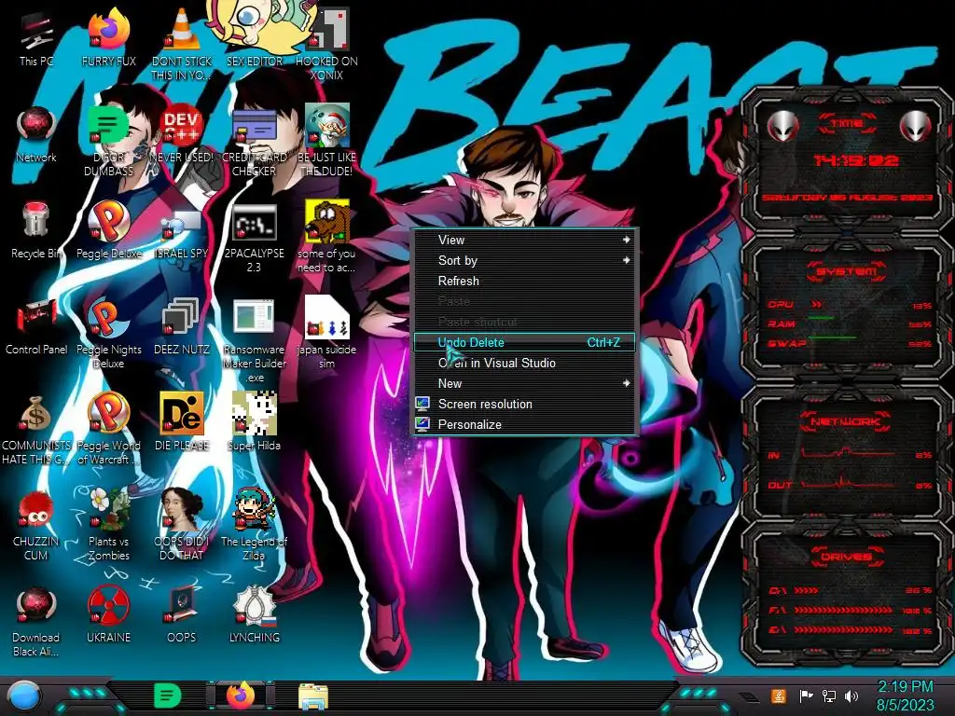Select the UKRAINE radiation symbol icon
The height and width of the screenshot is (716, 955).
[109, 613]
